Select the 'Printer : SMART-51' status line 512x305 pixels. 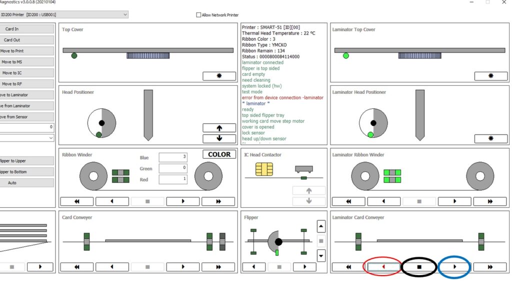270,27
